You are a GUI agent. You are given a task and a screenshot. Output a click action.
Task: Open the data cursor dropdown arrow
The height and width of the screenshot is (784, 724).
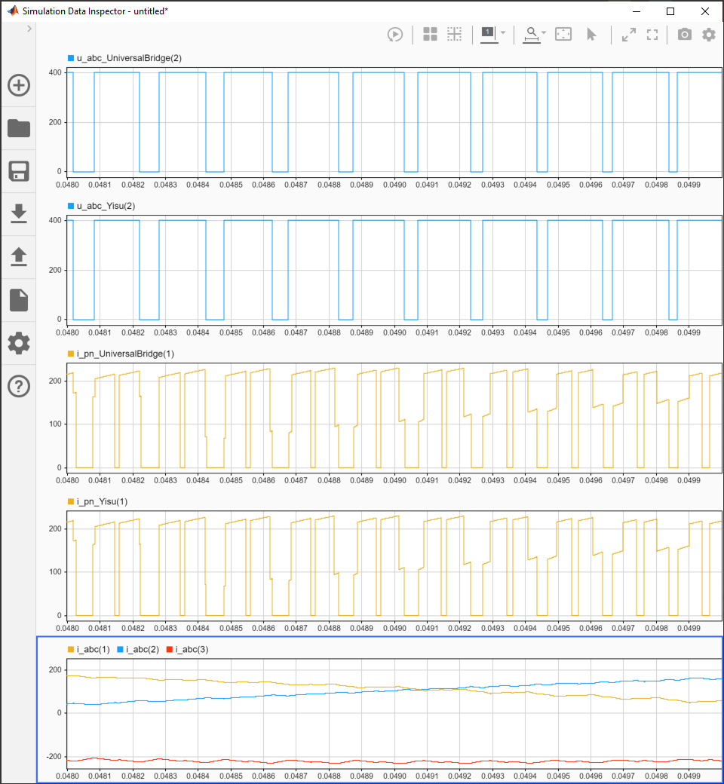(503, 32)
